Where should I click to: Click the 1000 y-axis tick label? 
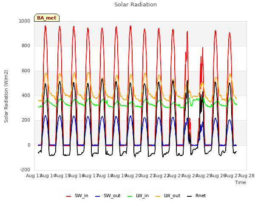click(x=25, y=21)
